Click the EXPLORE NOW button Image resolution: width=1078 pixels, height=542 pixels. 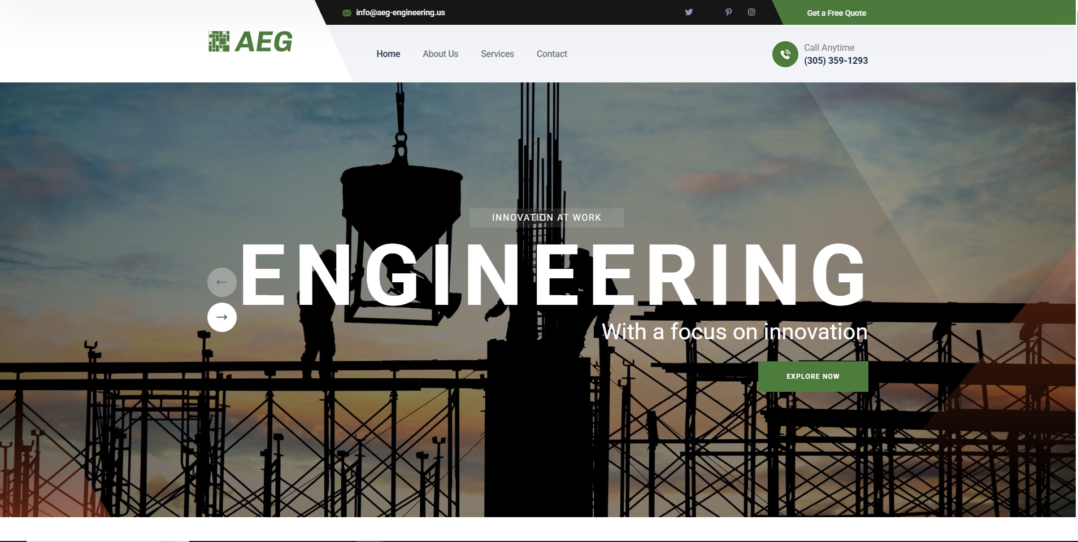[814, 376]
